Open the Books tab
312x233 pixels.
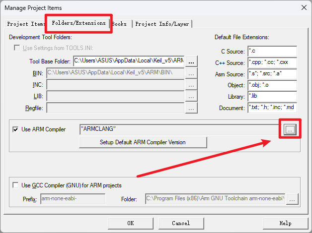pos(119,24)
